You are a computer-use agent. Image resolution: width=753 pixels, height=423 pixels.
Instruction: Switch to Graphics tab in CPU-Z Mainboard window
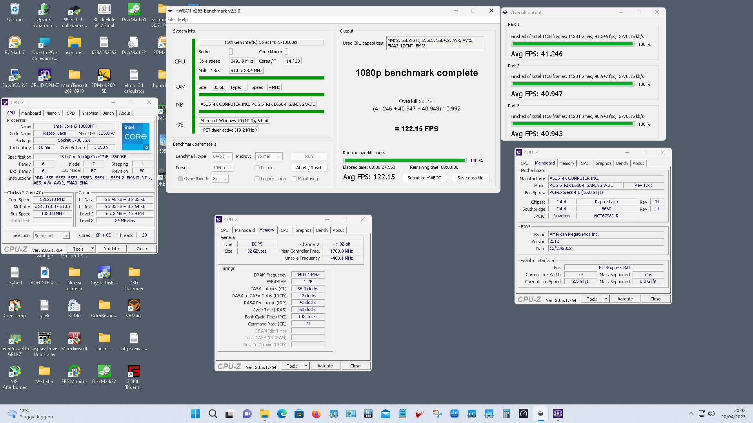(603, 163)
